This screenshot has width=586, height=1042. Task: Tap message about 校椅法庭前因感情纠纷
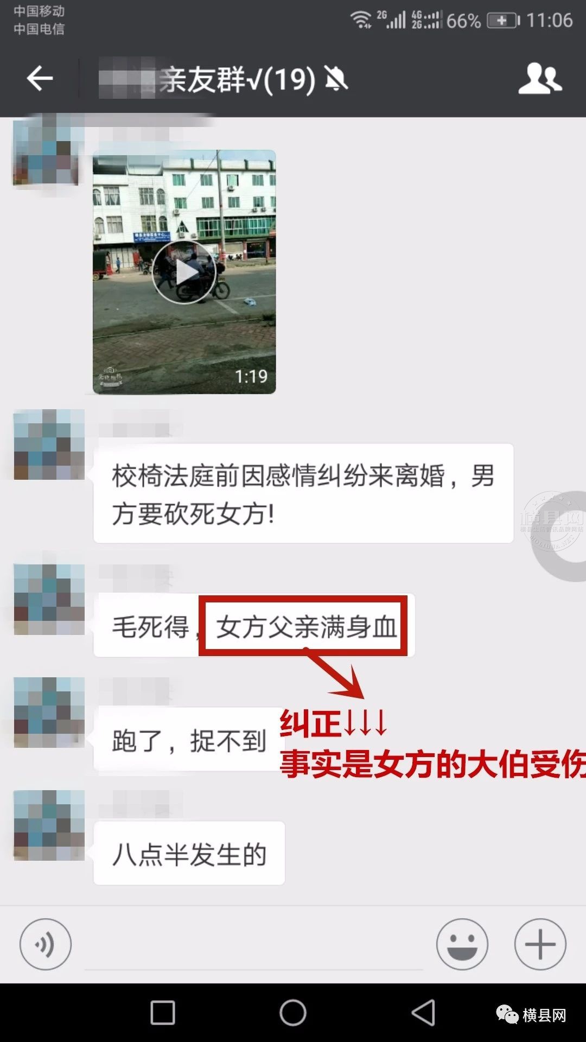(x=303, y=493)
